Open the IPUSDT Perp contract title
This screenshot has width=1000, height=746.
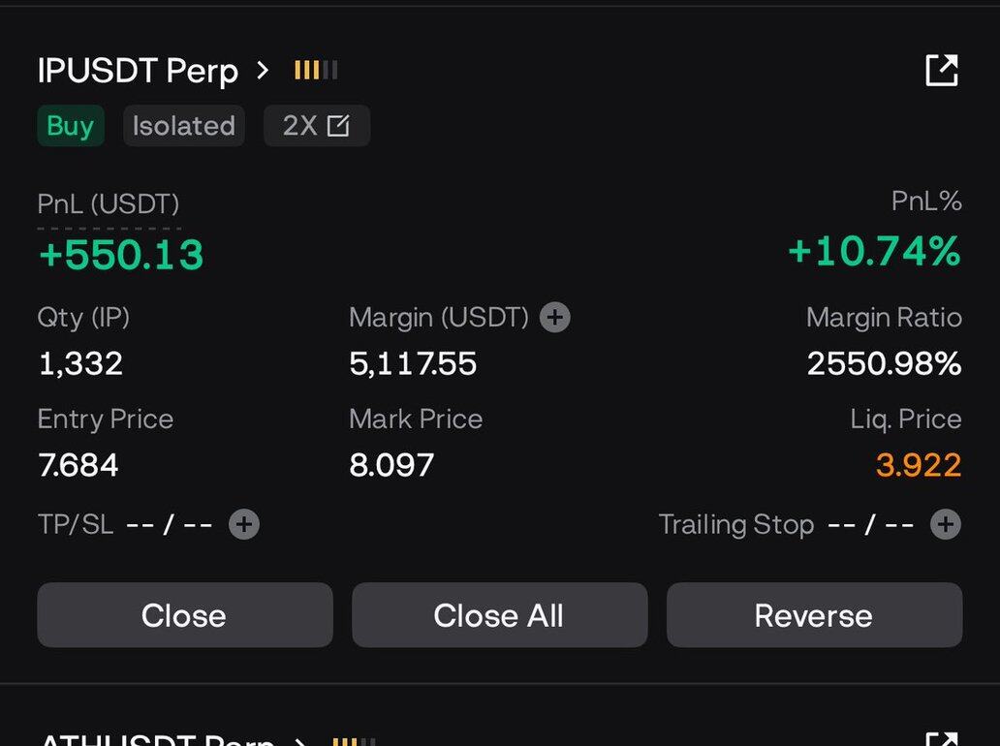[x=138, y=71]
